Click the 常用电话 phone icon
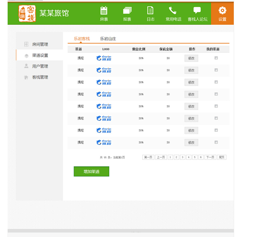 [173, 11]
